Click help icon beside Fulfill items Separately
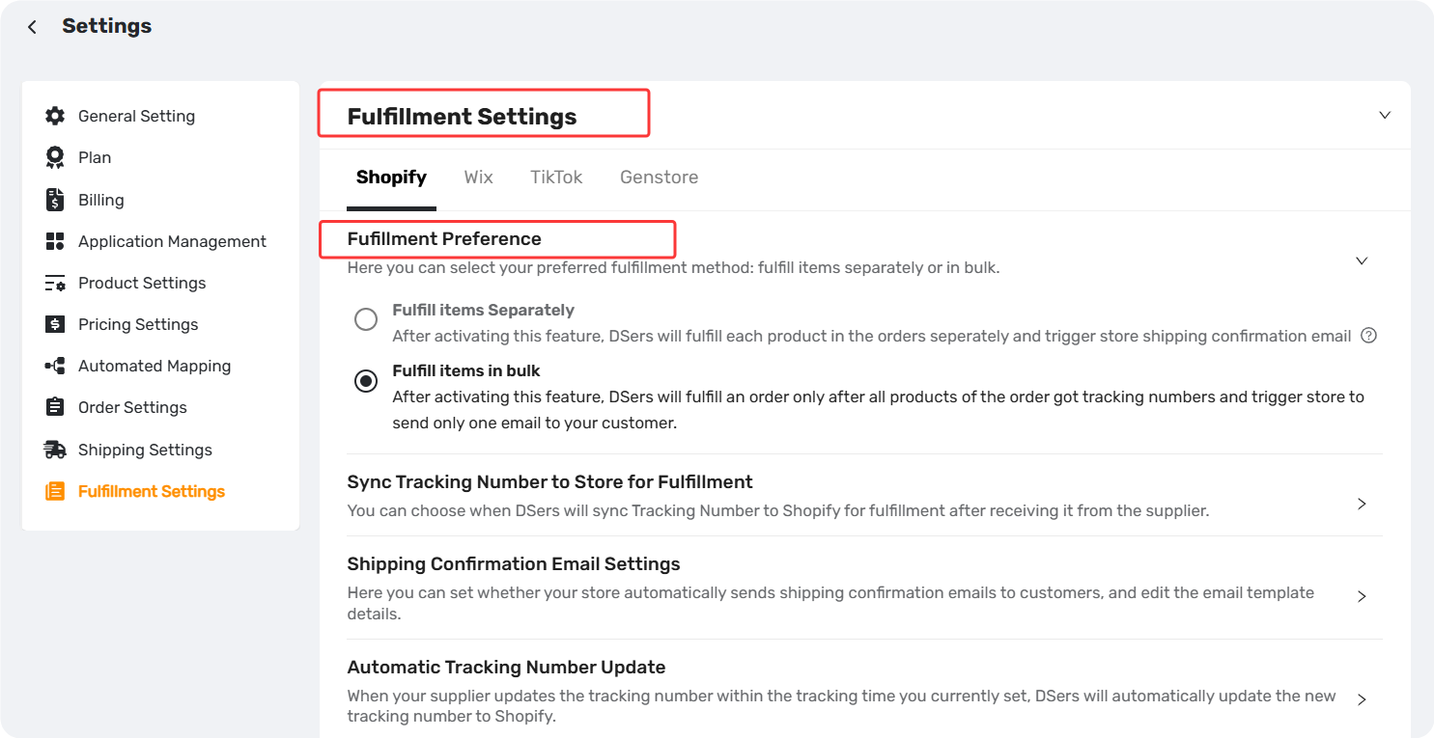1434x738 pixels. [1368, 336]
